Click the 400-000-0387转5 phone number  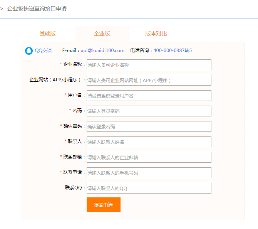click(173, 51)
